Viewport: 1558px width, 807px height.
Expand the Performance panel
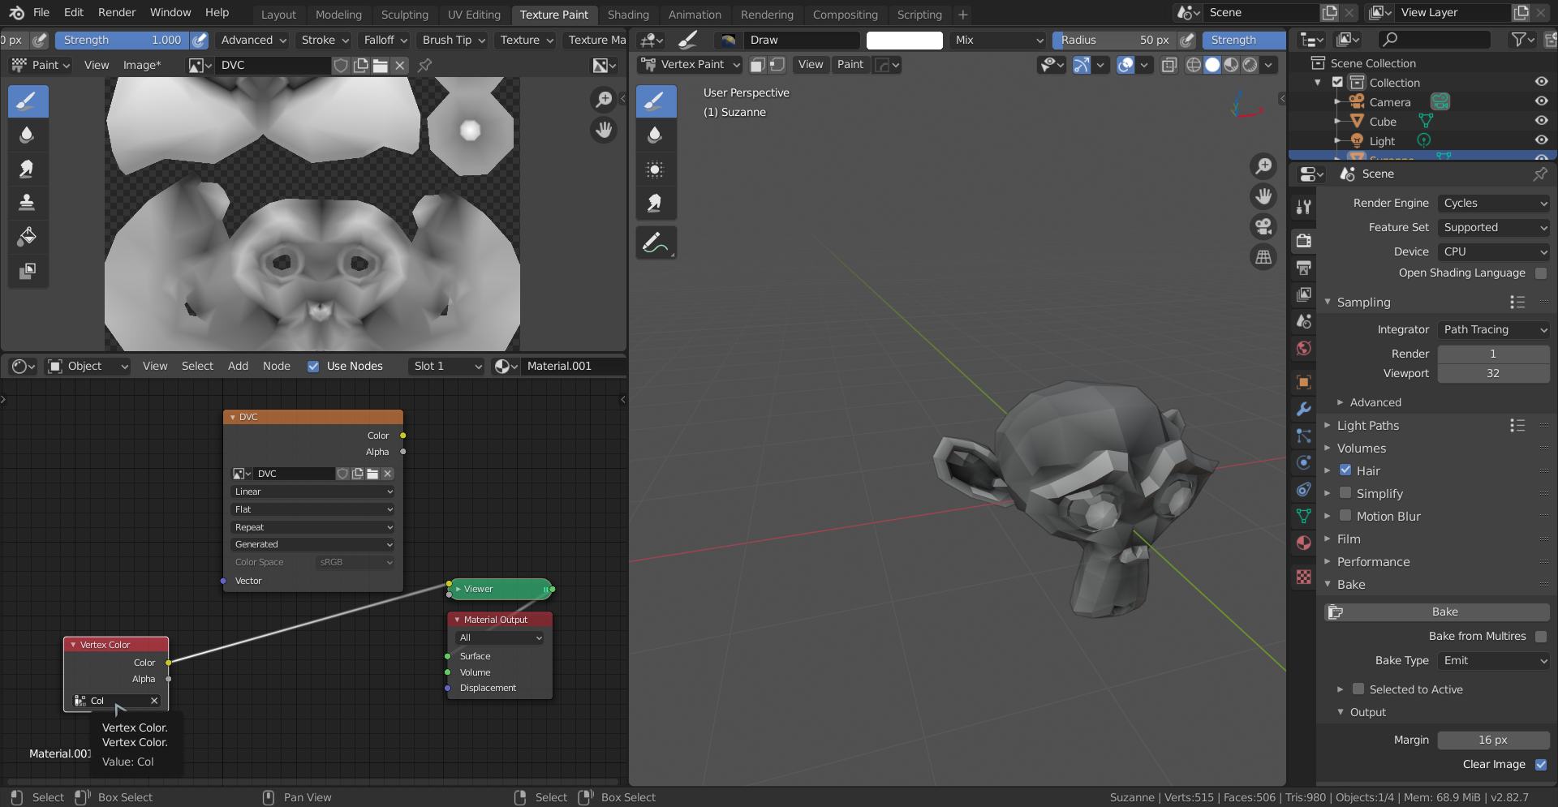tap(1373, 562)
